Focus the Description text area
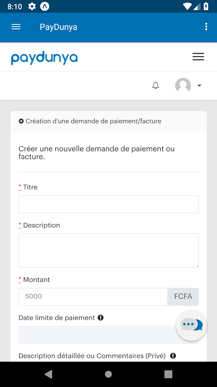217x387 pixels. [x=108, y=250]
